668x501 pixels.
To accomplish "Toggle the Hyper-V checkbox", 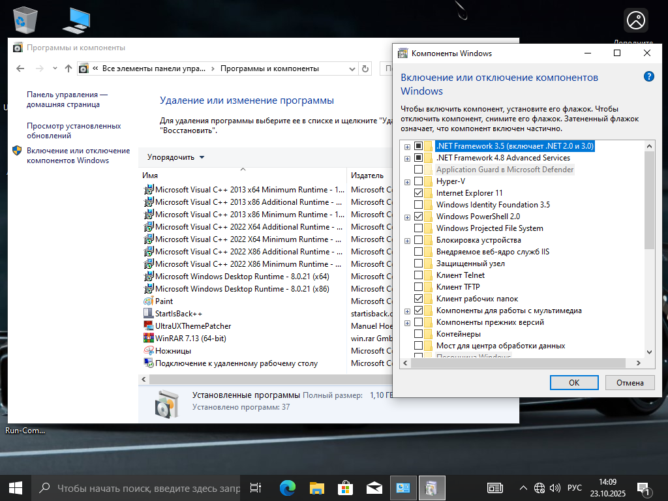I will click(419, 181).
